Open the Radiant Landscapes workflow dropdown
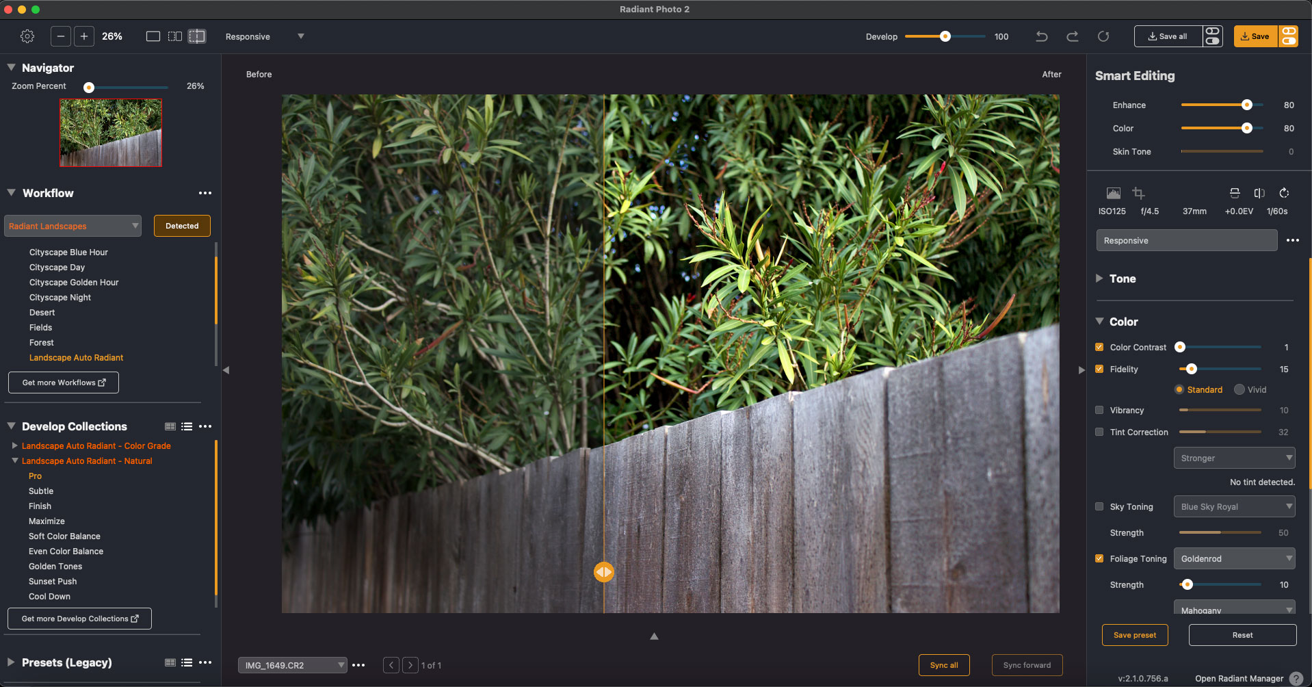1312x687 pixels. click(73, 226)
